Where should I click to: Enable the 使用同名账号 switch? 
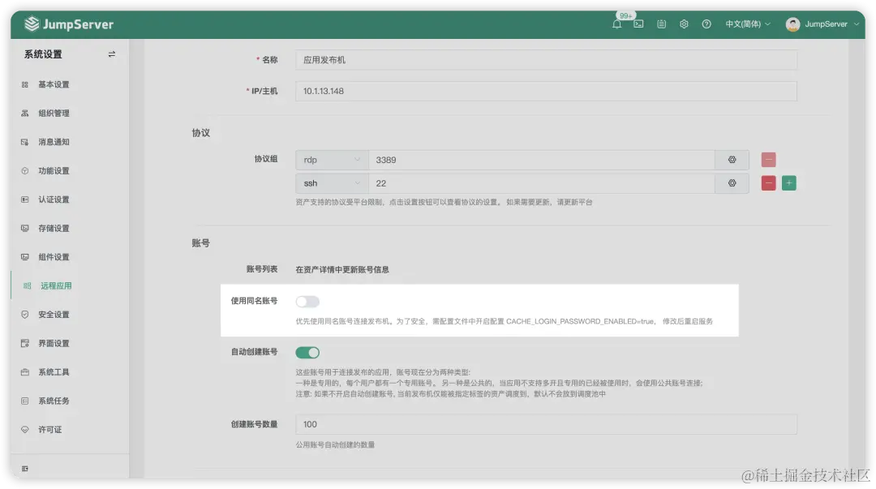(307, 302)
